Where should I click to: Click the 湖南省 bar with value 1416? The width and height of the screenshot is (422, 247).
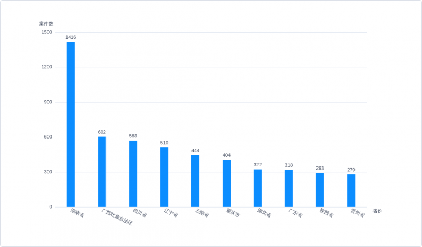coord(71,124)
